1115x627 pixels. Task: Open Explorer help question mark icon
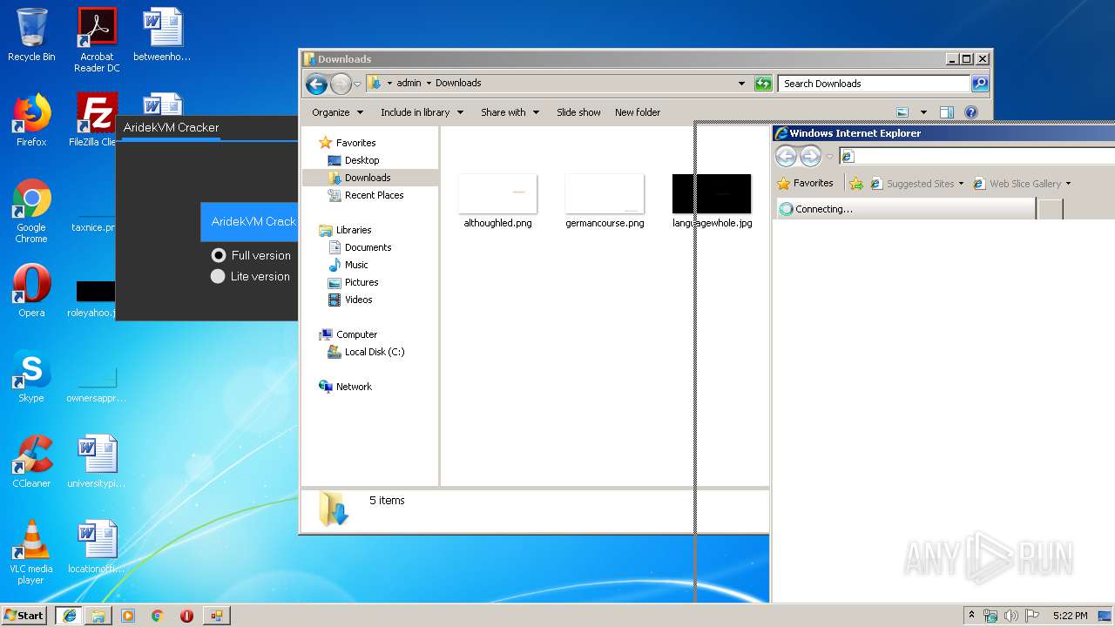coord(971,112)
